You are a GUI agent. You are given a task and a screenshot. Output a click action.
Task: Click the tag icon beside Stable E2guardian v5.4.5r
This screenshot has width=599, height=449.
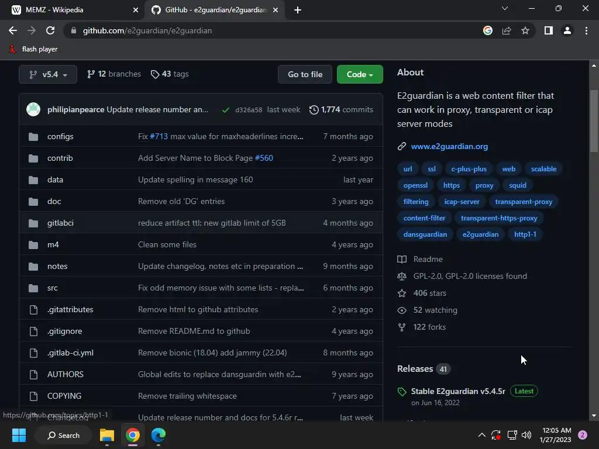402,392
